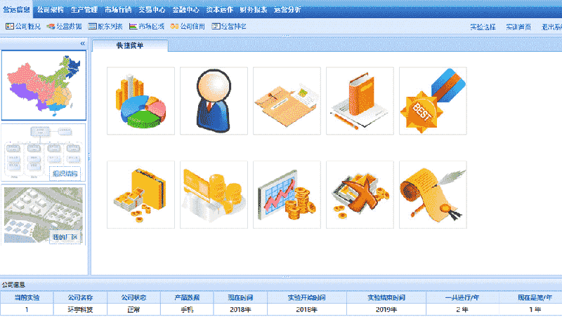Open the stock chart with coins icon

[x=287, y=194]
